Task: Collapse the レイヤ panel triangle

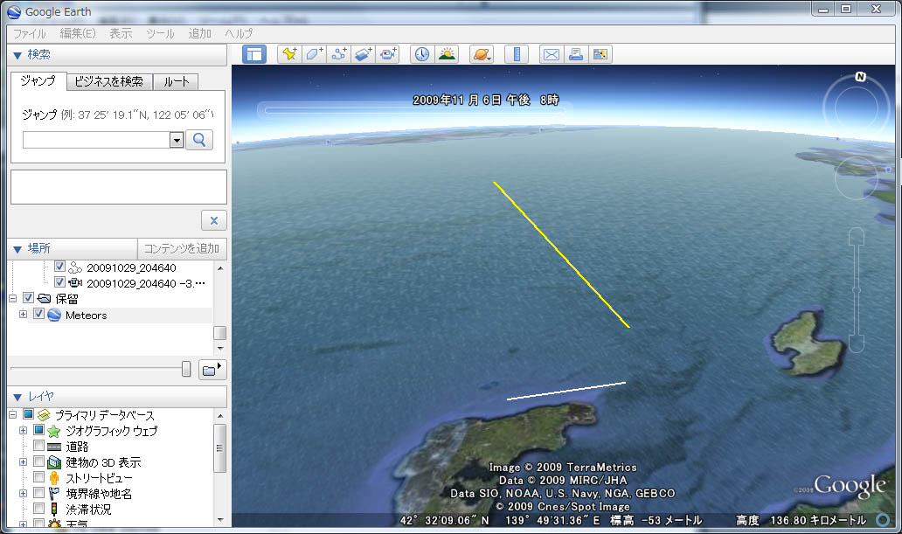Action: [x=17, y=397]
